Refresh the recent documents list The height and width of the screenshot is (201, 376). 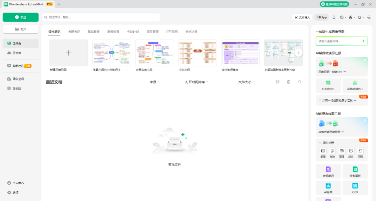click(x=299, y=82)
